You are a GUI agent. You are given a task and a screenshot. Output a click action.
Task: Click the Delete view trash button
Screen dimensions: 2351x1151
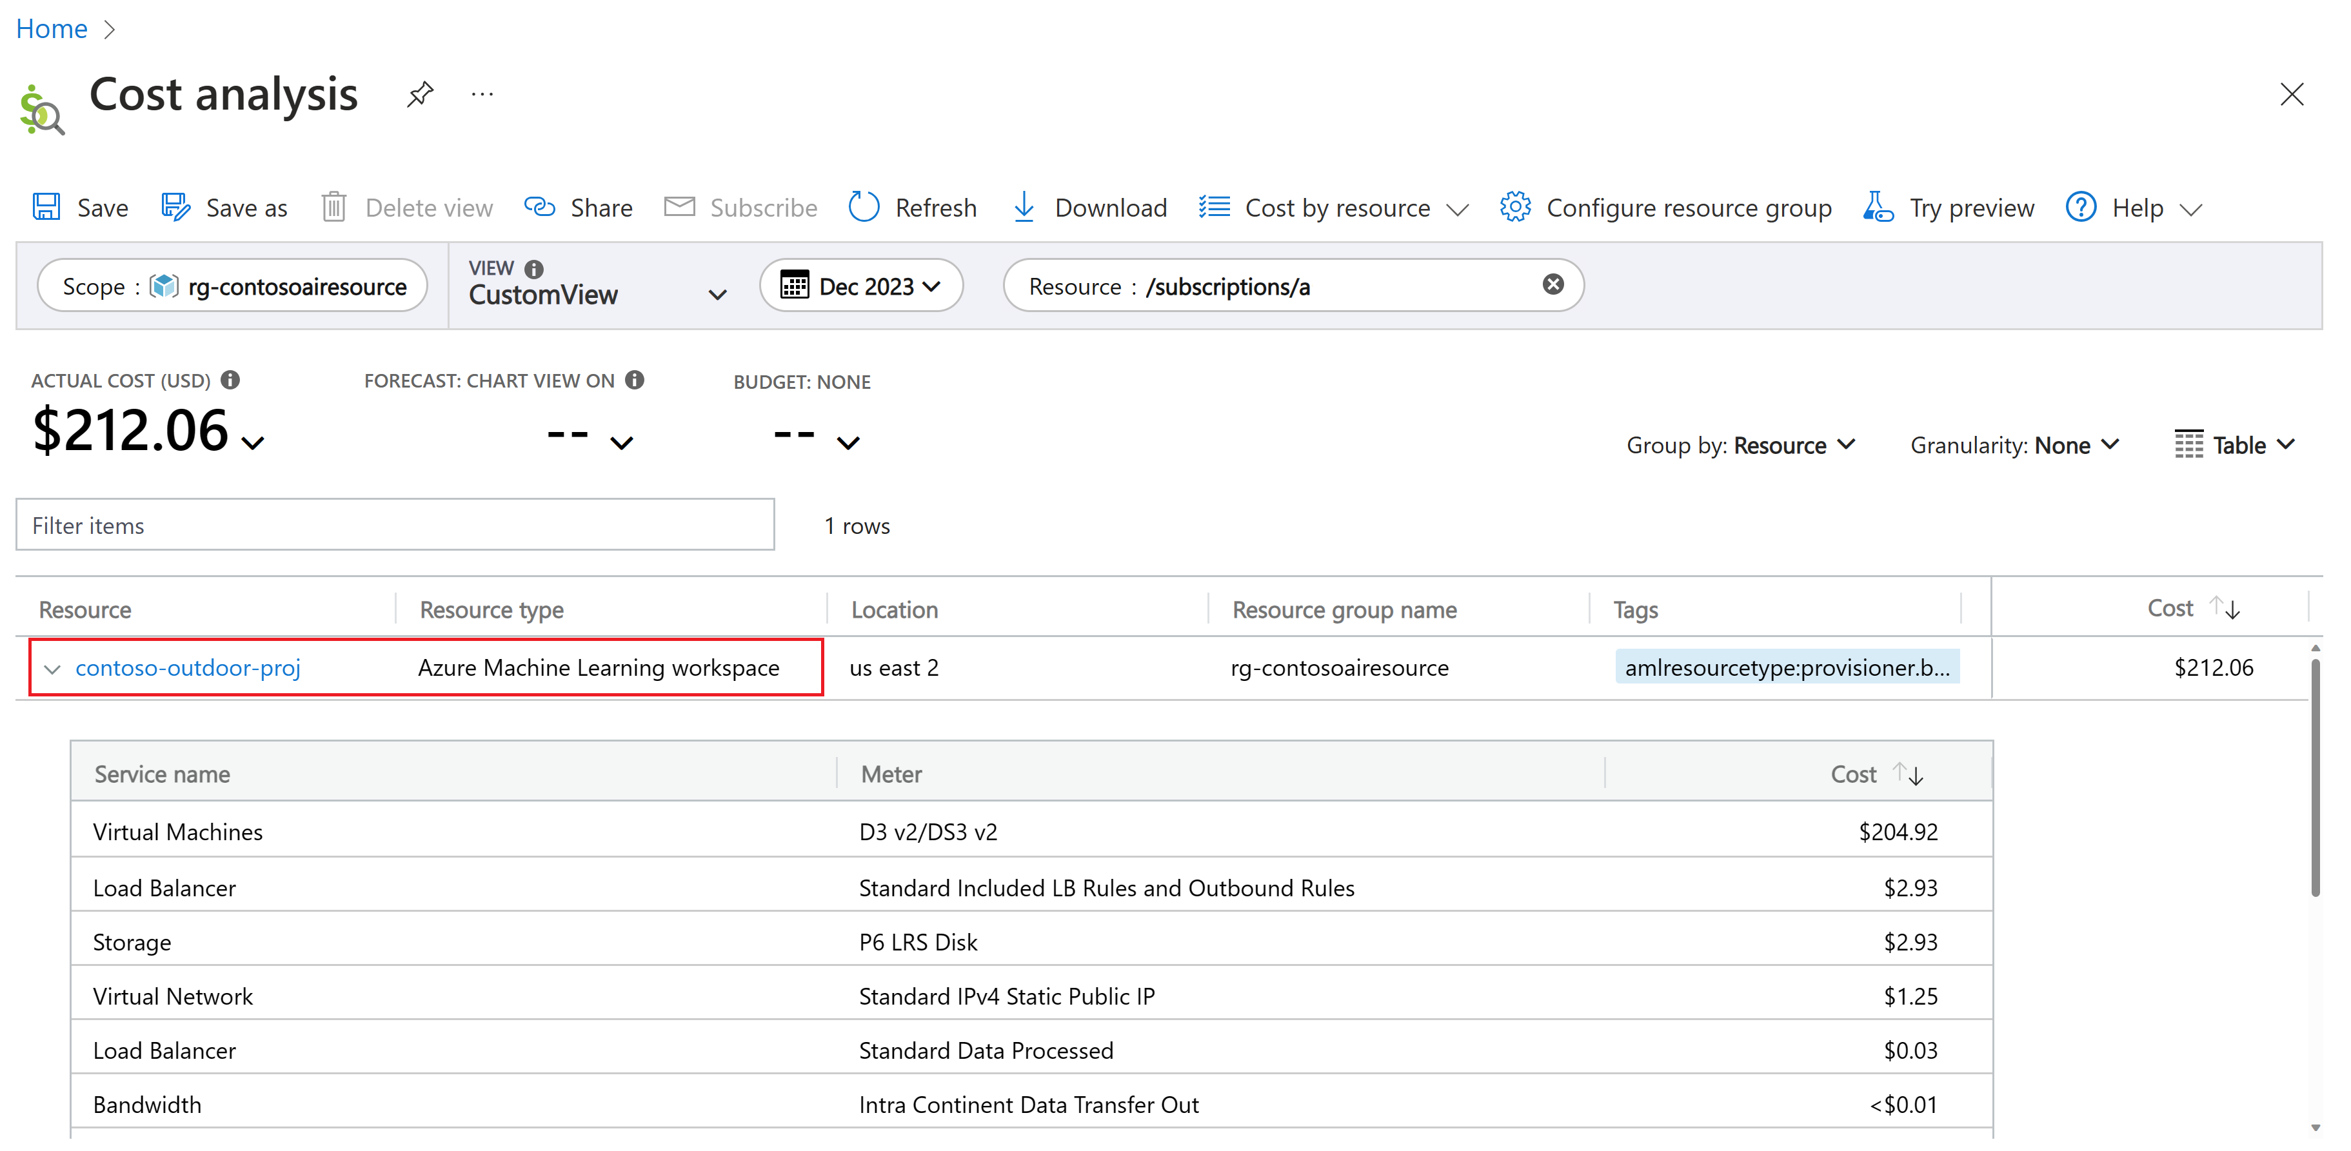coord(407,207)
